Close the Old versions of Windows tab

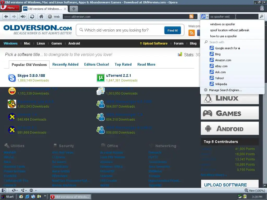[x=65, y=9]
